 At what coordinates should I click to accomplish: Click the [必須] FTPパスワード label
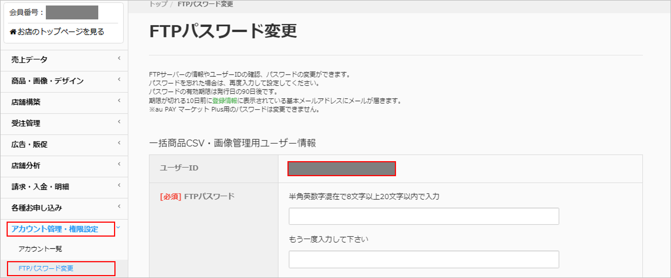point(197,197)
